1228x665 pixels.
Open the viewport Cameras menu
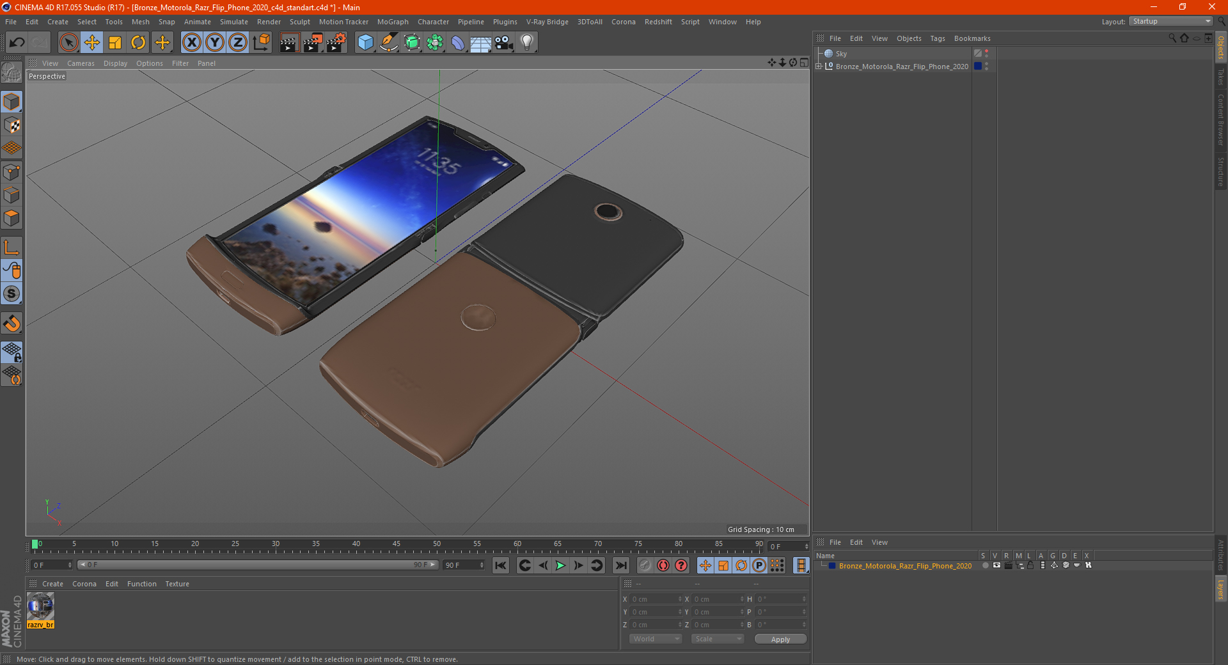81,63
